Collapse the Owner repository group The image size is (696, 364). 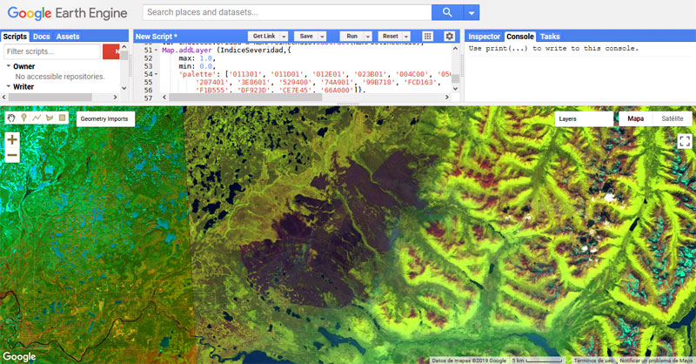tap(9, 66)
